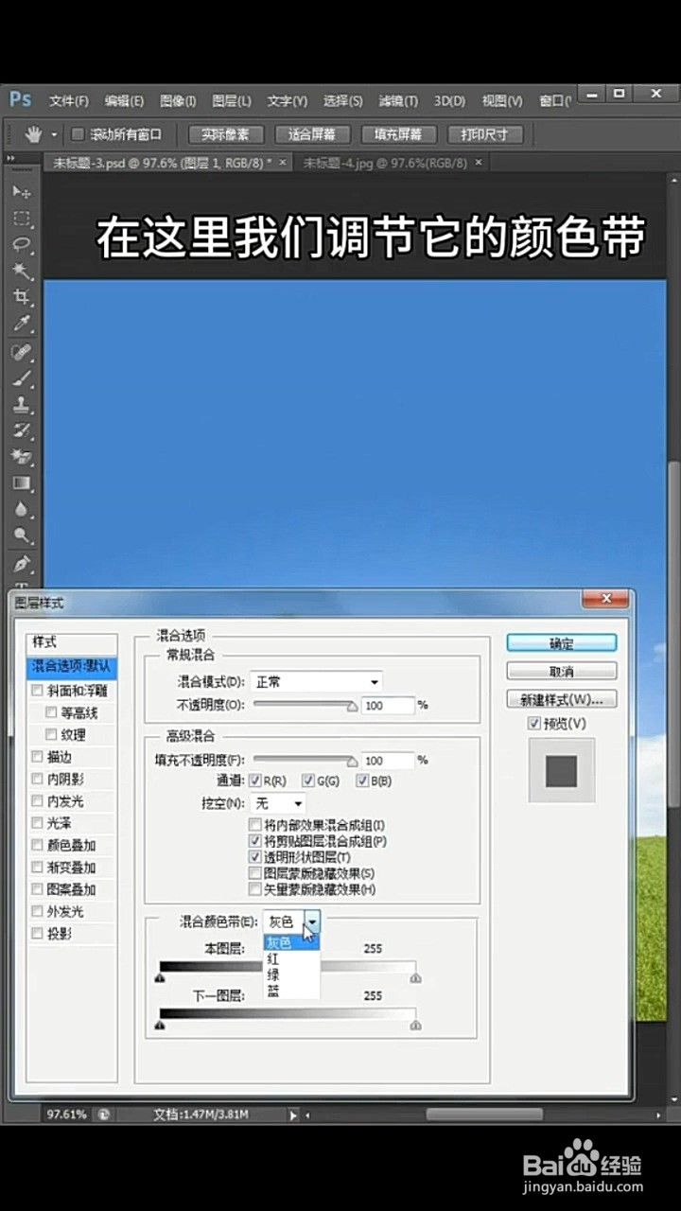Open the Hand tool preset picker arrow

(54, 135)
